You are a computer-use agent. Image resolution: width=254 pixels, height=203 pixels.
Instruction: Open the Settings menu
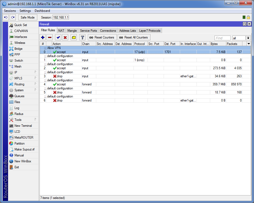[x=25, y=11]
